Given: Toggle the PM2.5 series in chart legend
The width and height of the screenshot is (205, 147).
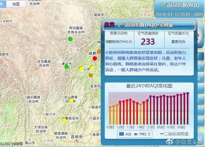Looking at the screenshot, I should point(143,134).
